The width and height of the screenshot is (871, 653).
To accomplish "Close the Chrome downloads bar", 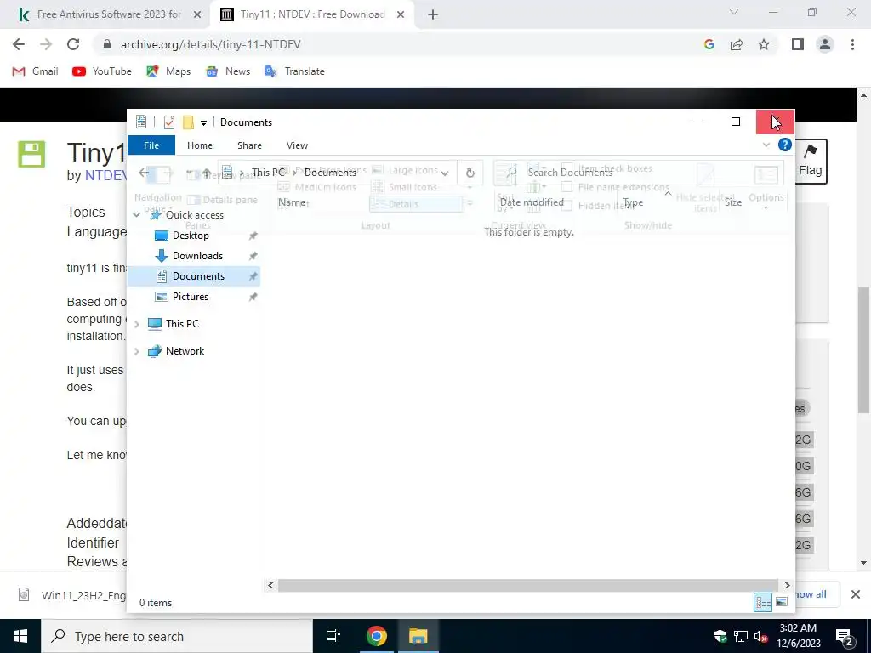I will point(856,594).
